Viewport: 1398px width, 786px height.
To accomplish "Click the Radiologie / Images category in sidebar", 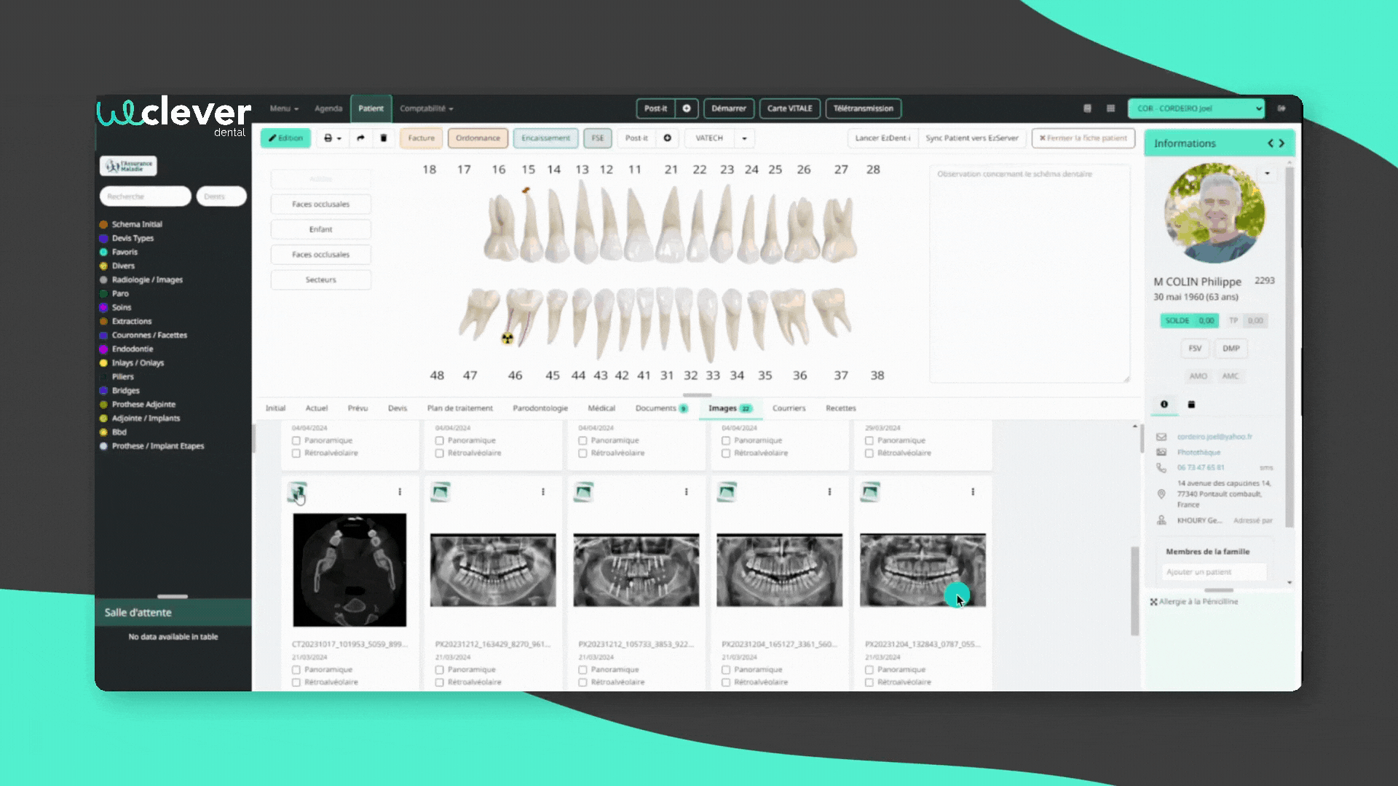I will (147, 279).
